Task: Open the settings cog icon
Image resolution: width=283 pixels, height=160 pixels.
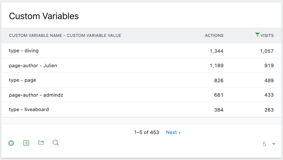Action: click(11, 143)
